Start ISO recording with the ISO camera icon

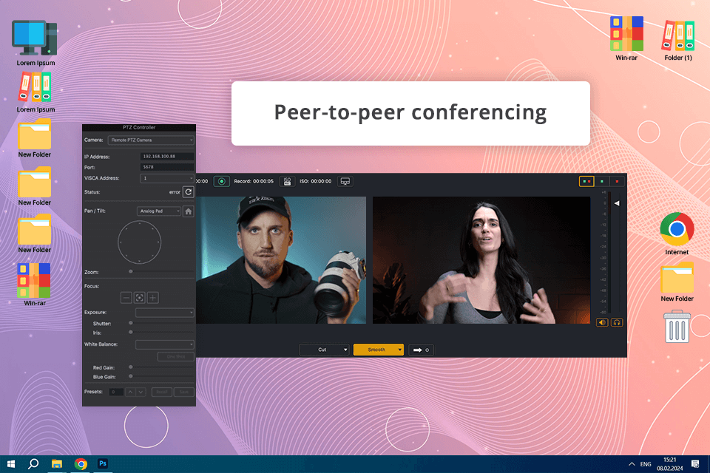[287, 182]
